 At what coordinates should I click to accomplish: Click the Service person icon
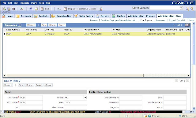[x=98, y=16]
